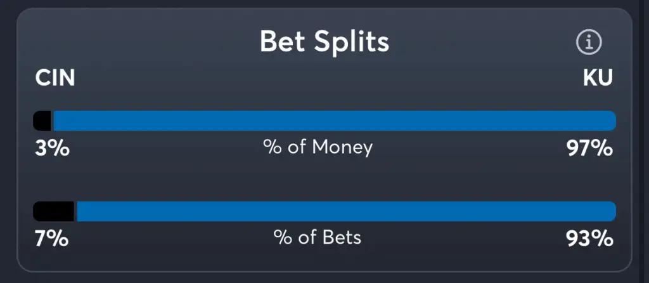This screenshot has height=283, width=649.
Task: Click the blue KU money bar
Action: (335, 121)
